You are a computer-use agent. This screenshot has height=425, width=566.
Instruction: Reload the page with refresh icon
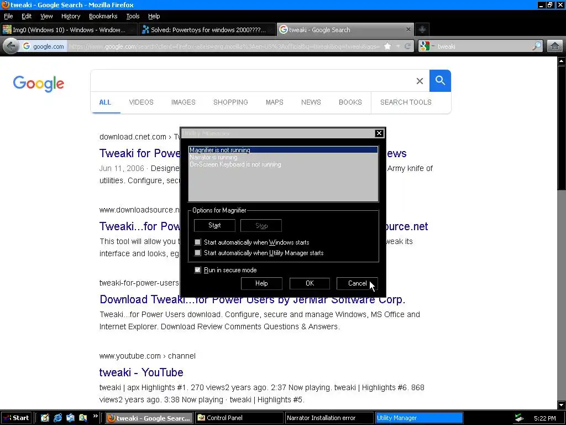tap(407, 46)
